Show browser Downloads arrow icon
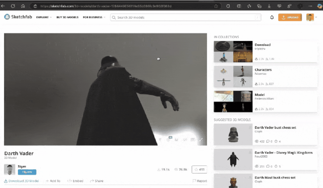Image resolution: width=323 pixels, height=188 pixels. tap(269, 6)
